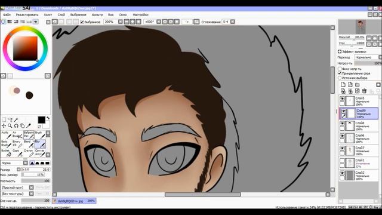Choose the Canvas Acrylic tool
The width and height of the screenshot is (382, 215).
(40, 153)
